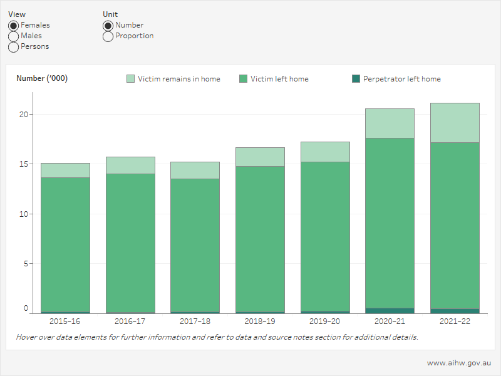Click the 2021–22 x-axis label
The image size is (501, 376).
pos(455,321)
